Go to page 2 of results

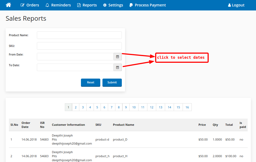tap(76, 107)
